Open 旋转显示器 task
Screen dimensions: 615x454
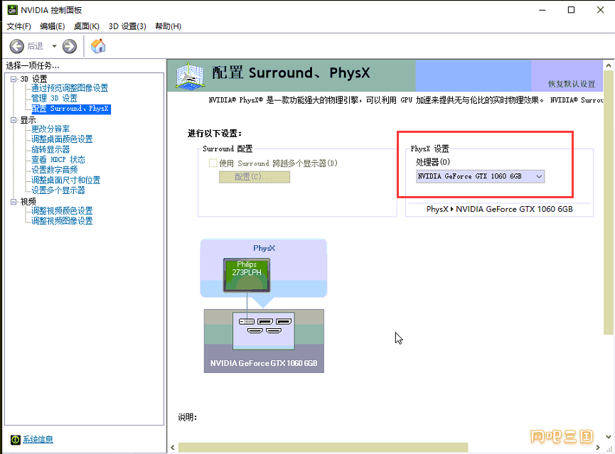point(50,149)
